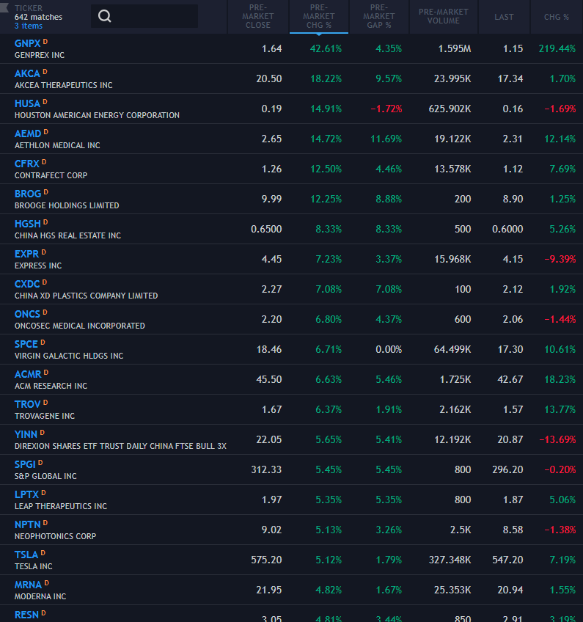Click the '642 matches' text
This screenshot has height=622, width=583.
(x=38, y=17)
